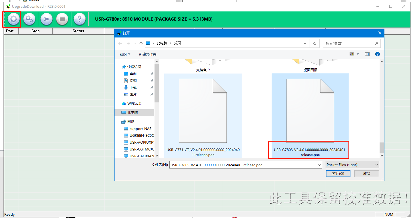Click the file list scrollbar thumb

click(x=382, y=148)
